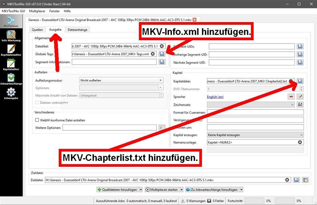317x205 pixels.
Task: Adjust DVD-Titelnummer stepper
Action: click(x=302, y=89)
